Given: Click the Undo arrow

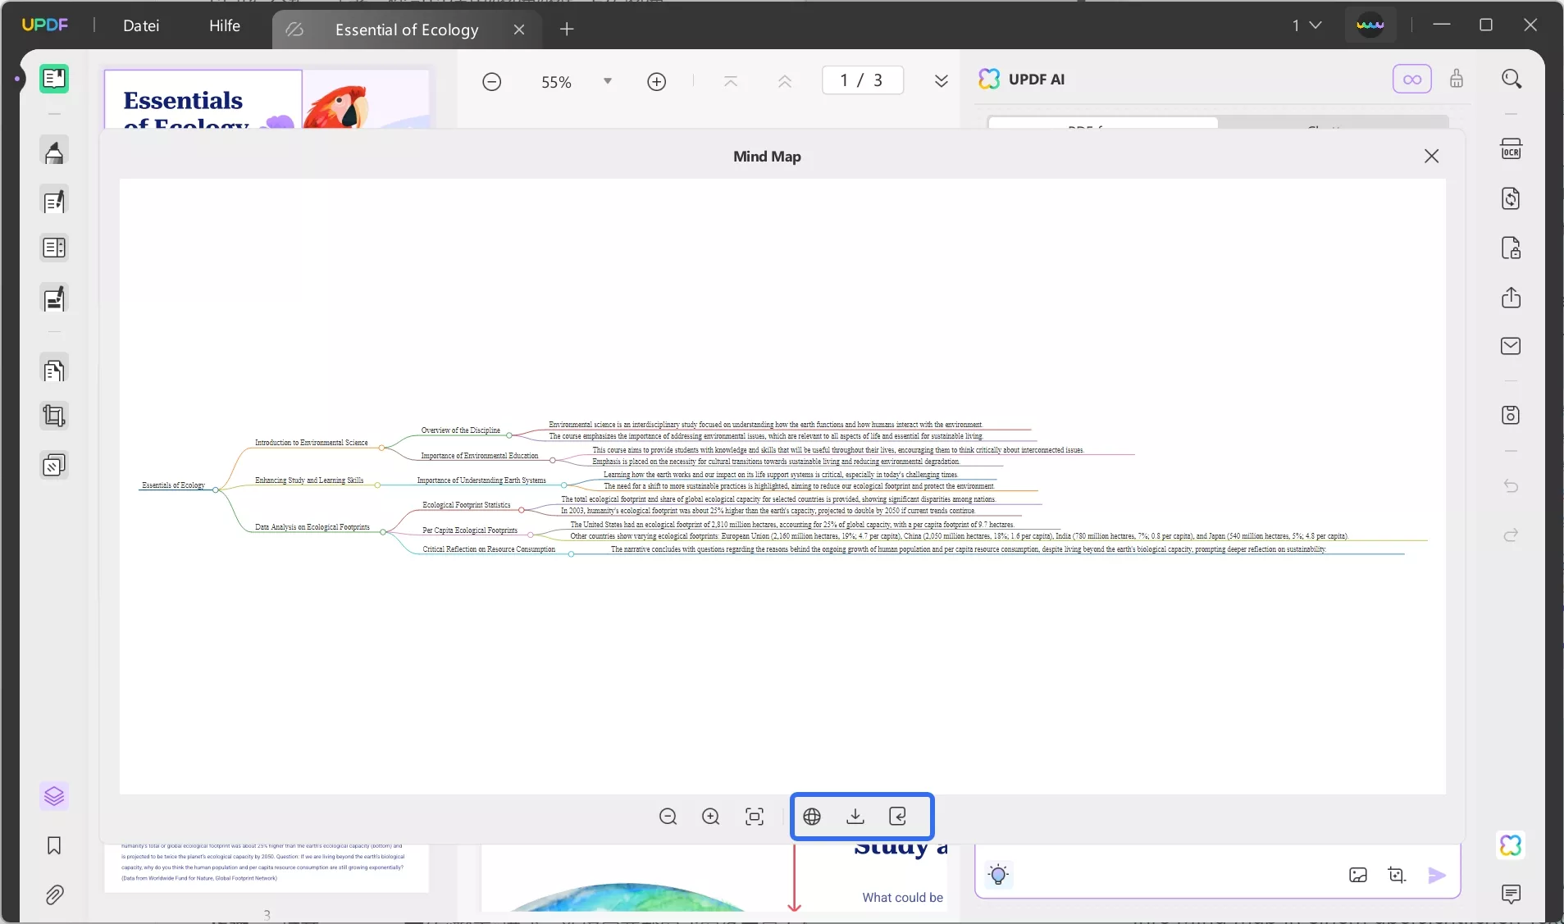Looking at the screenshot, I should [1511, 486].
